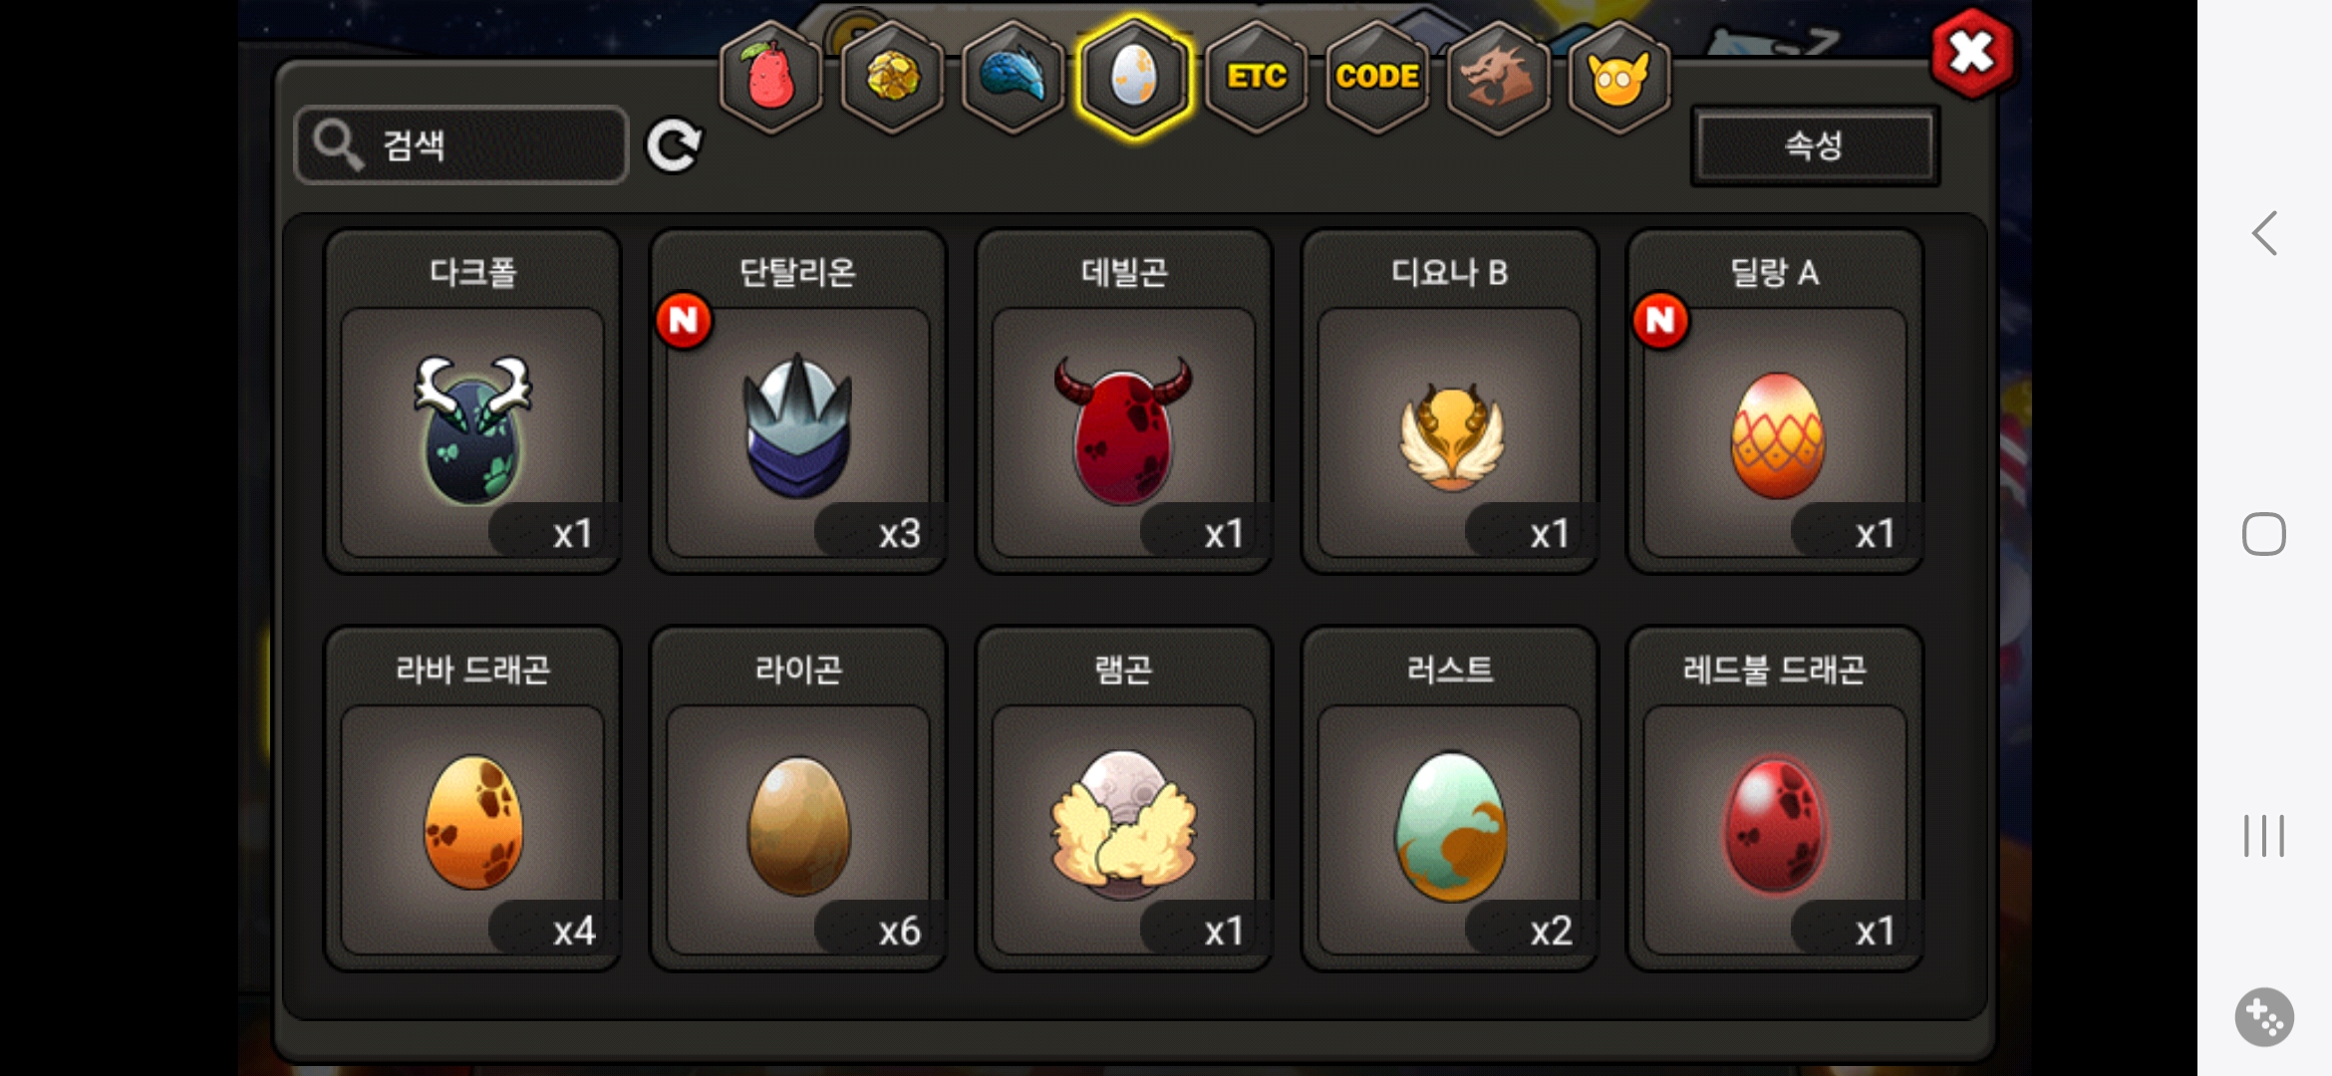This screenshot has height=1076, width=2332.
Task: Select the 단탈리온 egg with N badge
Action: (798, 402)
